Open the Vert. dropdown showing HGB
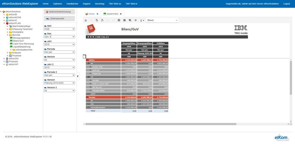295x144 pixels. pyautogui.click(x=59, y=29)
